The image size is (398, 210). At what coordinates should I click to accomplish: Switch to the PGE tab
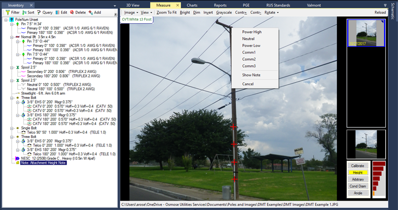pos(246,5)
